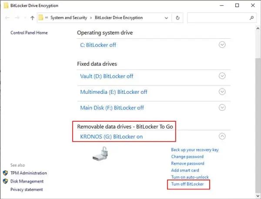Click the locked USB drive icon
Image resolution: width=261 pixels, height=199 pixels.
point(100,154)
